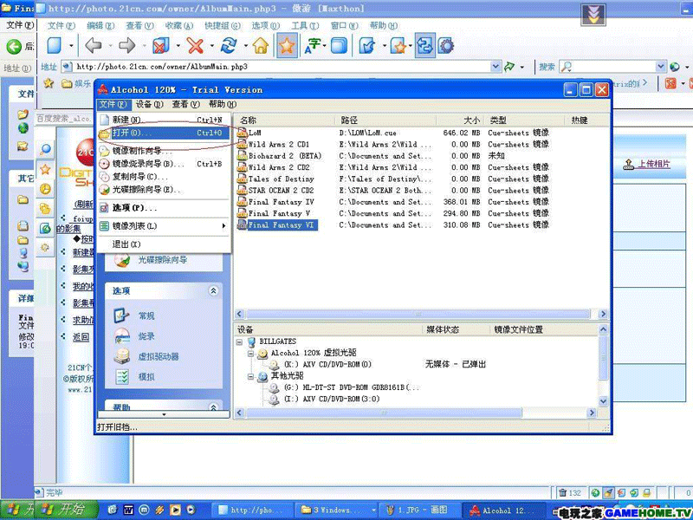Image resolution: width=693 pixels, height=520 pixels.
Task: Open the history clock sidebar icon
Action: [45, 189]
